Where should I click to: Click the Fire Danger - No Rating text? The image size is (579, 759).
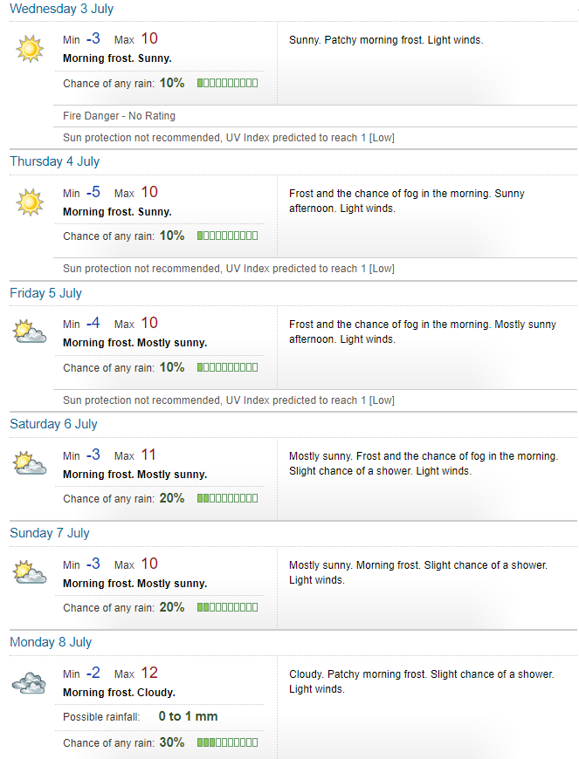[x=119, y=116]
